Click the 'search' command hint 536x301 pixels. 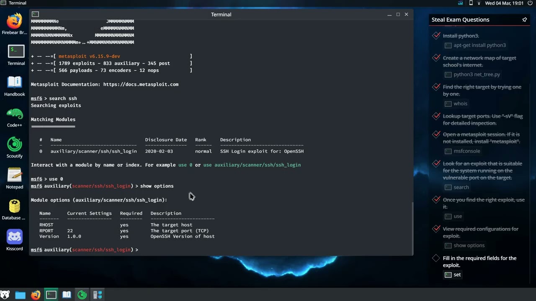coord(457,187)
